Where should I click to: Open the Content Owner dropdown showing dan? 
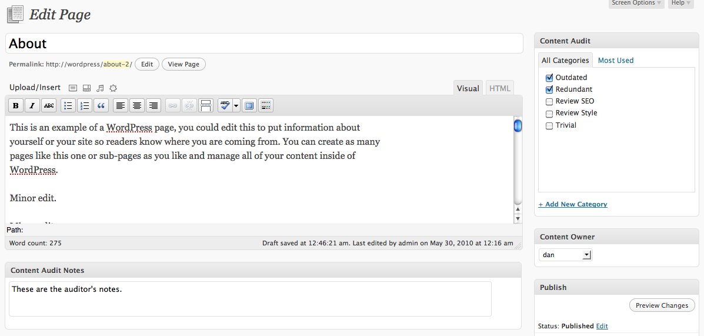(565, 255)
